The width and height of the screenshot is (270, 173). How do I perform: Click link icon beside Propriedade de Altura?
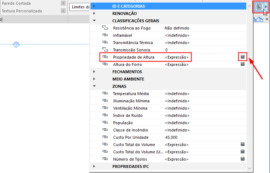click(105, 57)
